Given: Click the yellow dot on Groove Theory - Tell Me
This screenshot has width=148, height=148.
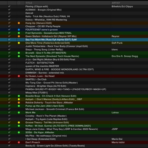Looking at the screenshot, I should pyautogui.click(x=19, y=123).
